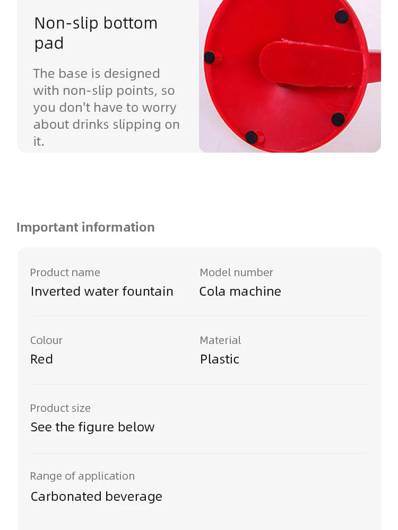Click the "Product name" label
Viewport: 398px width, 530px height.
coord(65,272)
